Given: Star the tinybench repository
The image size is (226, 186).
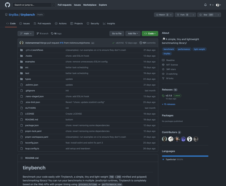Looking at the screenshot, I should 206,15.
